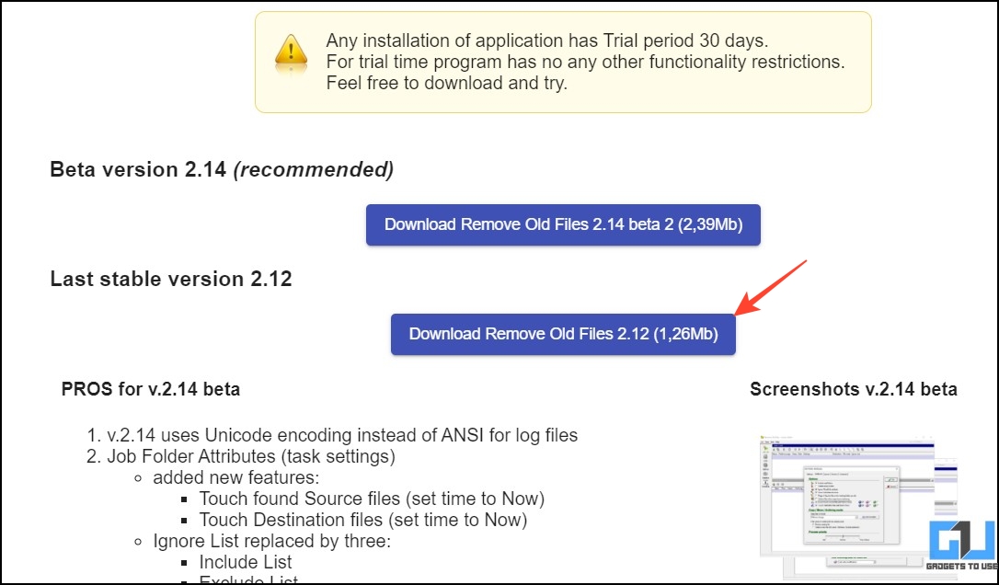Click the Unicode encoding instead of ANSI line
This screenshot has height=585, width=999.
[342, 435]
